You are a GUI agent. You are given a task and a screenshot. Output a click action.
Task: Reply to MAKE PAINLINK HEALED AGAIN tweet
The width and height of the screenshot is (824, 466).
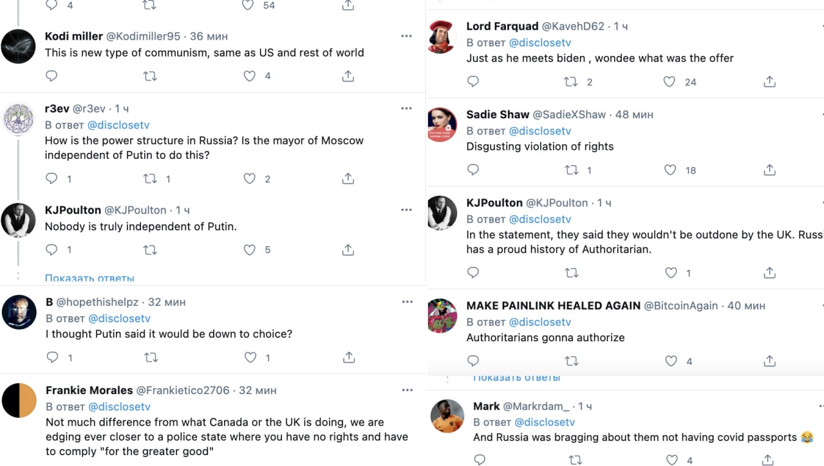pos(473,361)
